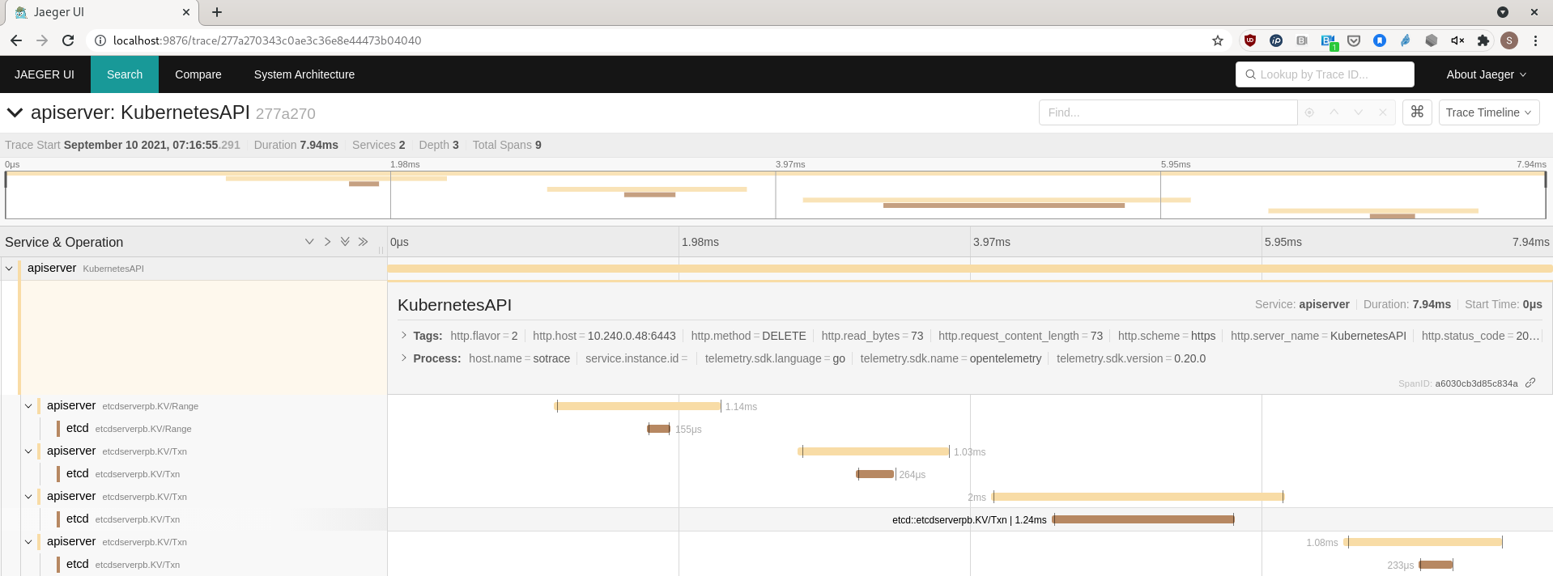The width and height of the screenshot is (1553, 576).
Task: Expand one level of spans
Action: pos(309,242)
